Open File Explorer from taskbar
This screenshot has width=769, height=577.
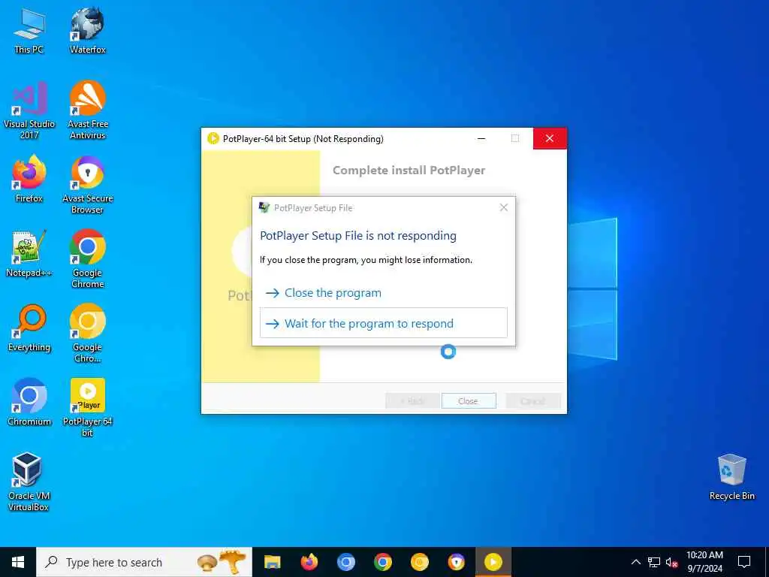pyautogui.click(x=272, y=562)
